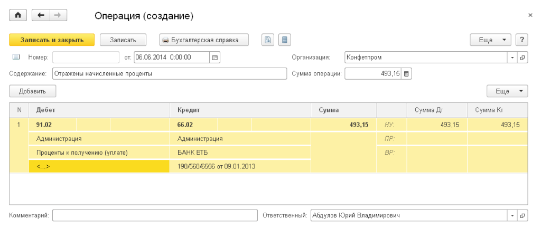The image size is (541, 228).
Task: Select the highlighted <...> debit cell
Action: [x=99, y=166]
